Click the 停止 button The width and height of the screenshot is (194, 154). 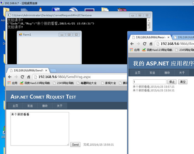click(172, 82)
